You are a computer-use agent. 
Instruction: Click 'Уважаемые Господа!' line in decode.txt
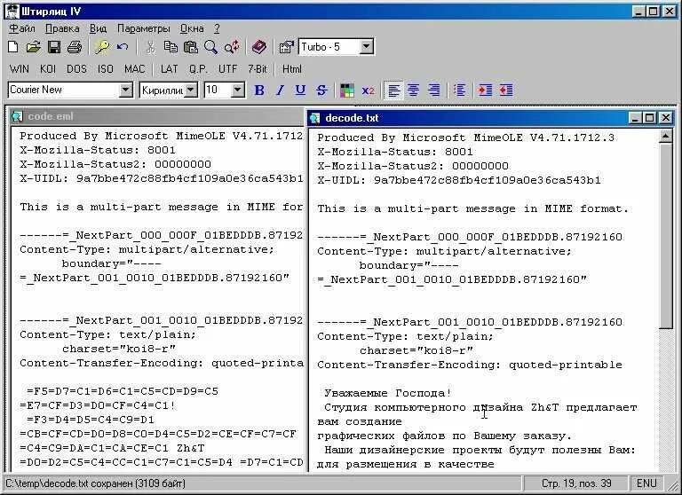(388, 393)
